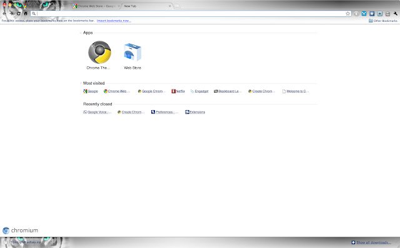
Task: Click Show all downloads link
Action: point(373,242)
